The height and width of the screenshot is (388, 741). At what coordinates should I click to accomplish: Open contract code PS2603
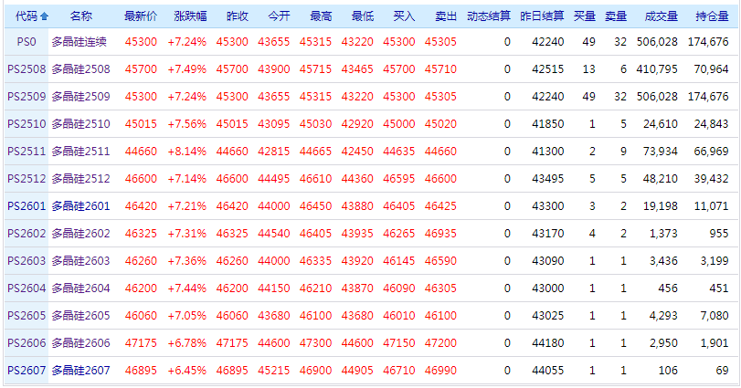pos(26,260)
